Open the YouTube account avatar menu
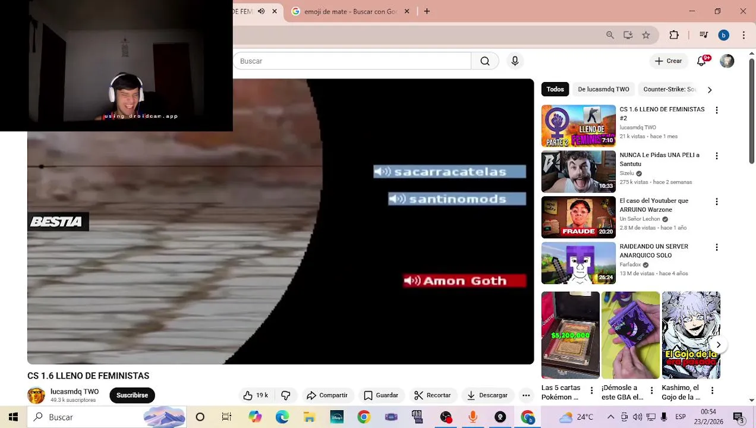Viewport: 756px width, 428px height. pos(727,61)
